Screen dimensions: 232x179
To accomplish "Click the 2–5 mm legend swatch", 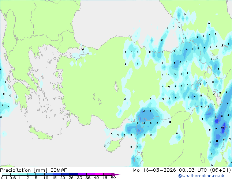I will [x=31, y=174].
